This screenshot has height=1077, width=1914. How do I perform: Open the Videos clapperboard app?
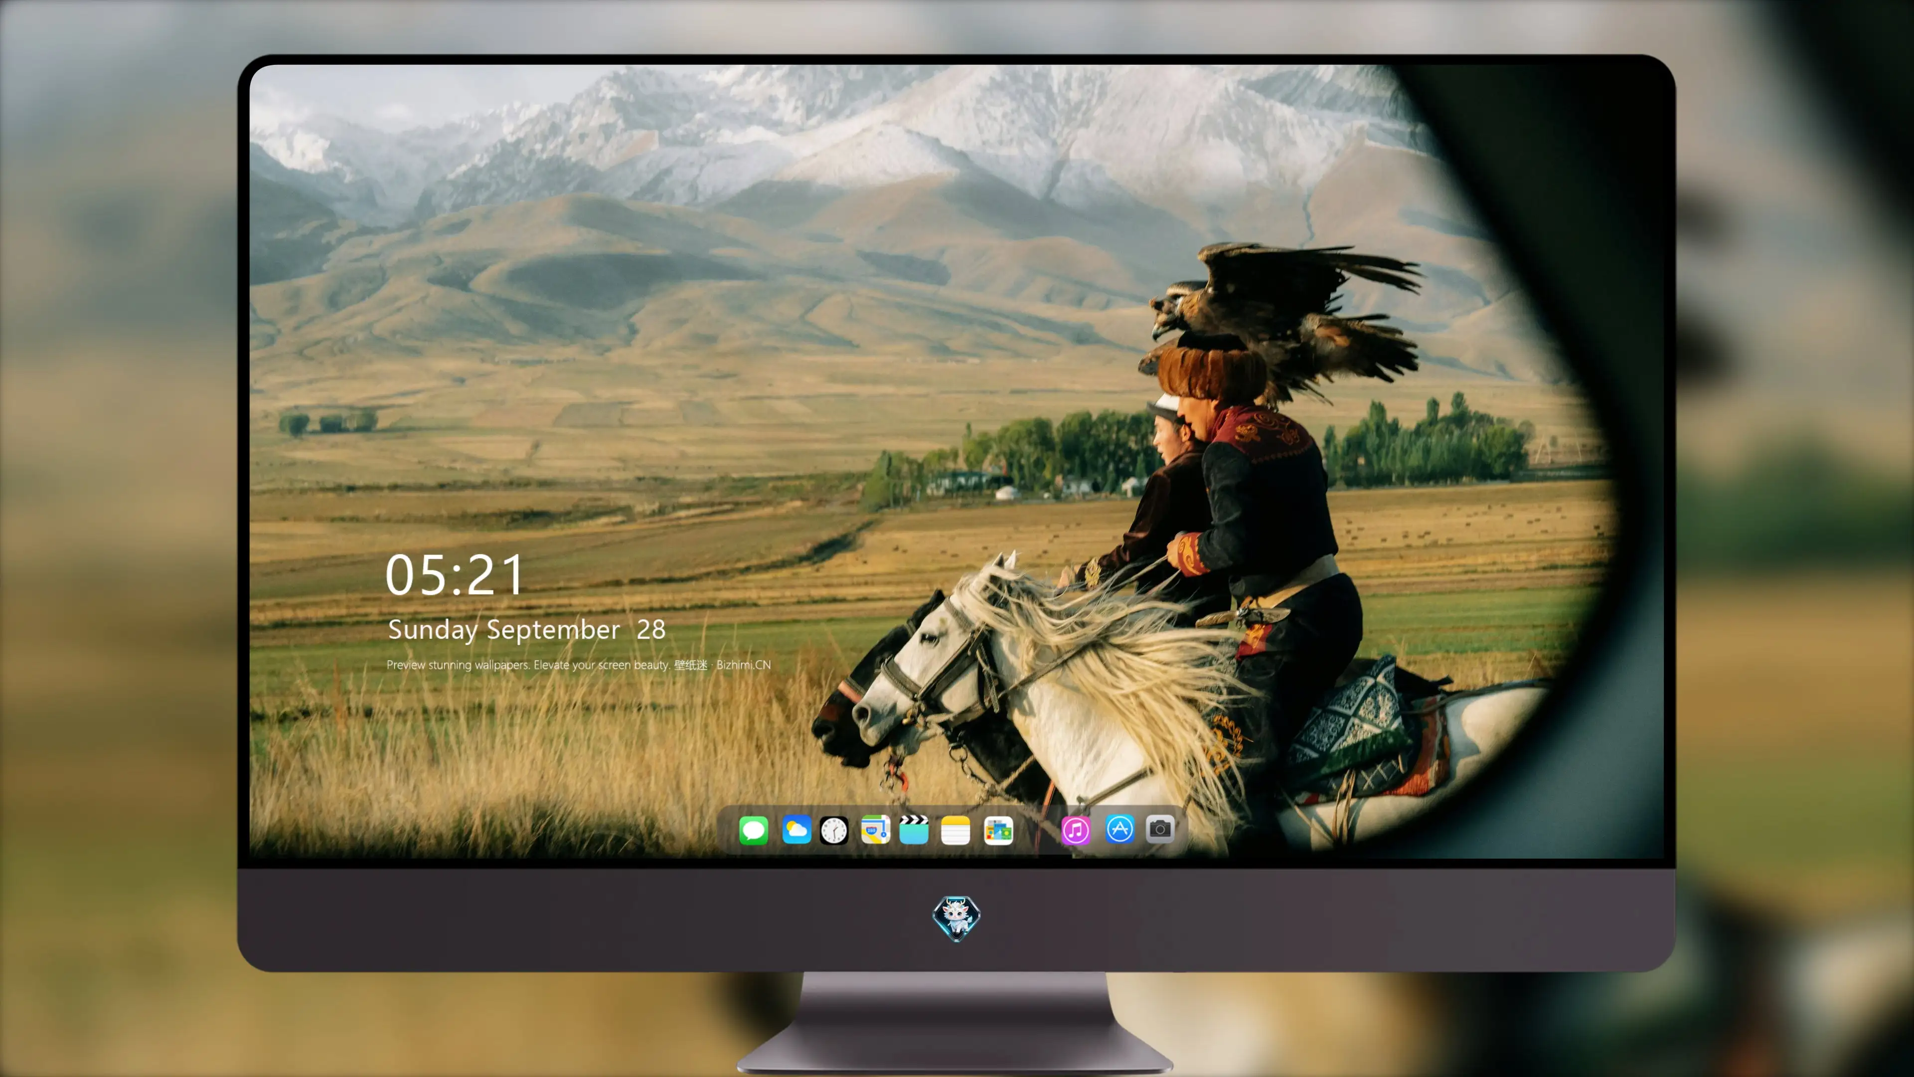tap(914, 830)
